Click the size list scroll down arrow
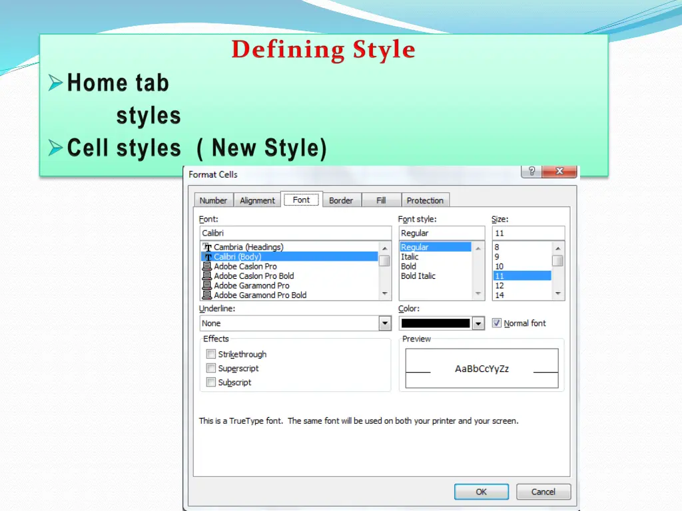 pyautogui.click(x=558, y=293)
